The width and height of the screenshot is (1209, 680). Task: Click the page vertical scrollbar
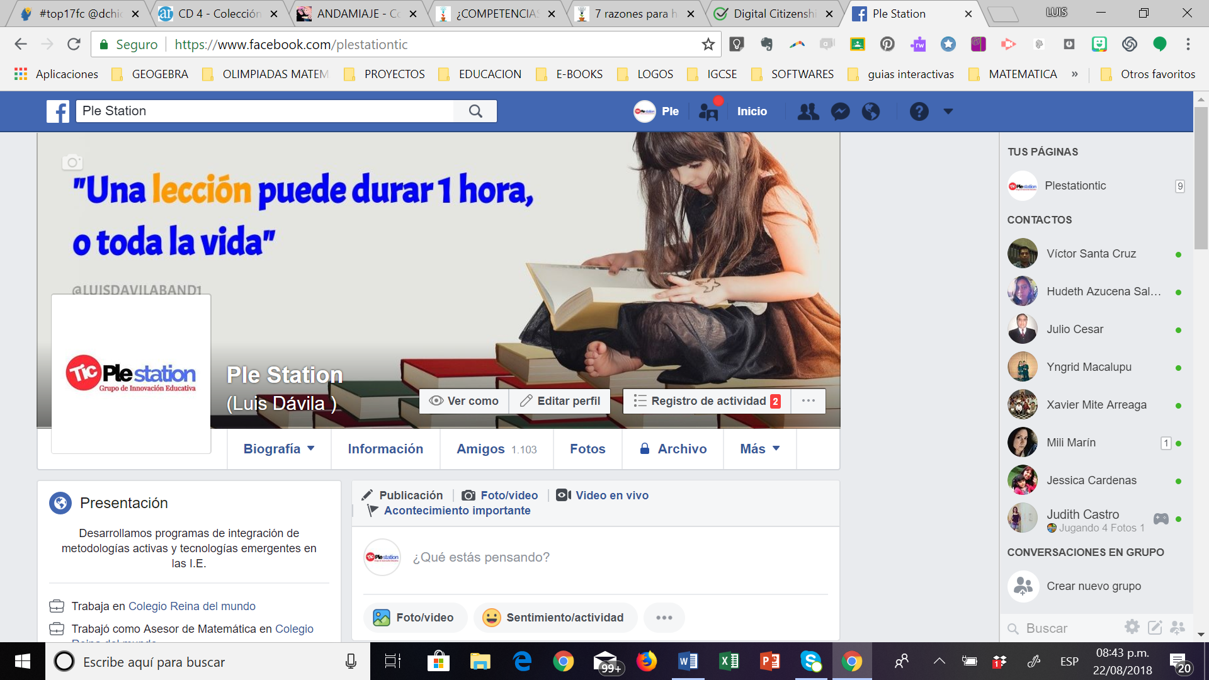click(x=1201, y=178)
